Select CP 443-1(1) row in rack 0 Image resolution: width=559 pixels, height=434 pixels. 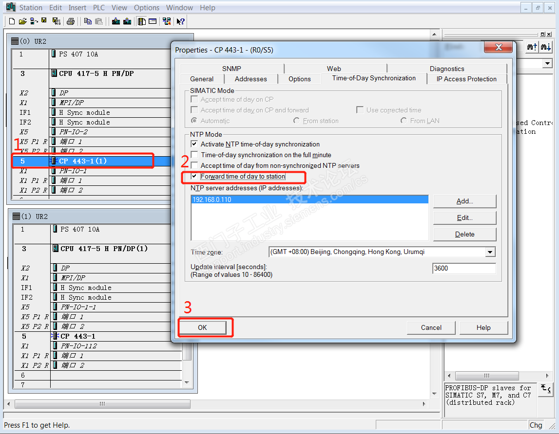(92, 161)
